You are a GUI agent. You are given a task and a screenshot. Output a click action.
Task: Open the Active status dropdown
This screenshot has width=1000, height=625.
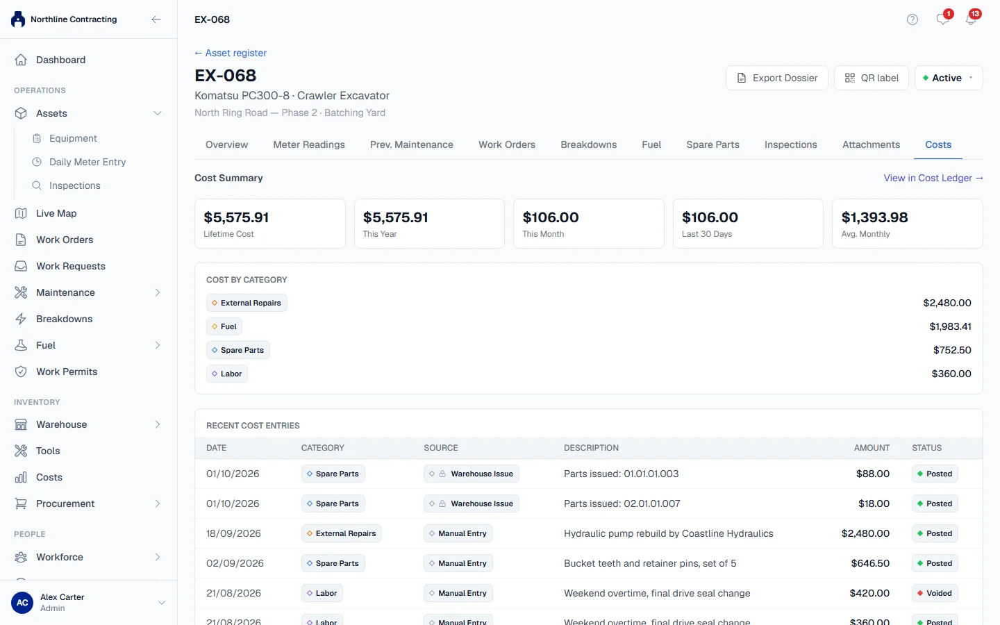pyautogui.click(x=949, y=78)
